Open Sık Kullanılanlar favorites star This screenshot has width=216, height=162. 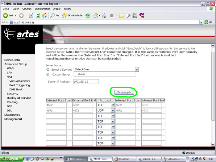(x=72, y=15)
